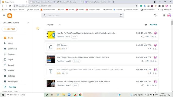Image resolution: width=173 pixels, height=97 pixels.
Task: Open the Terms of Service link
Action: point(7,91)
